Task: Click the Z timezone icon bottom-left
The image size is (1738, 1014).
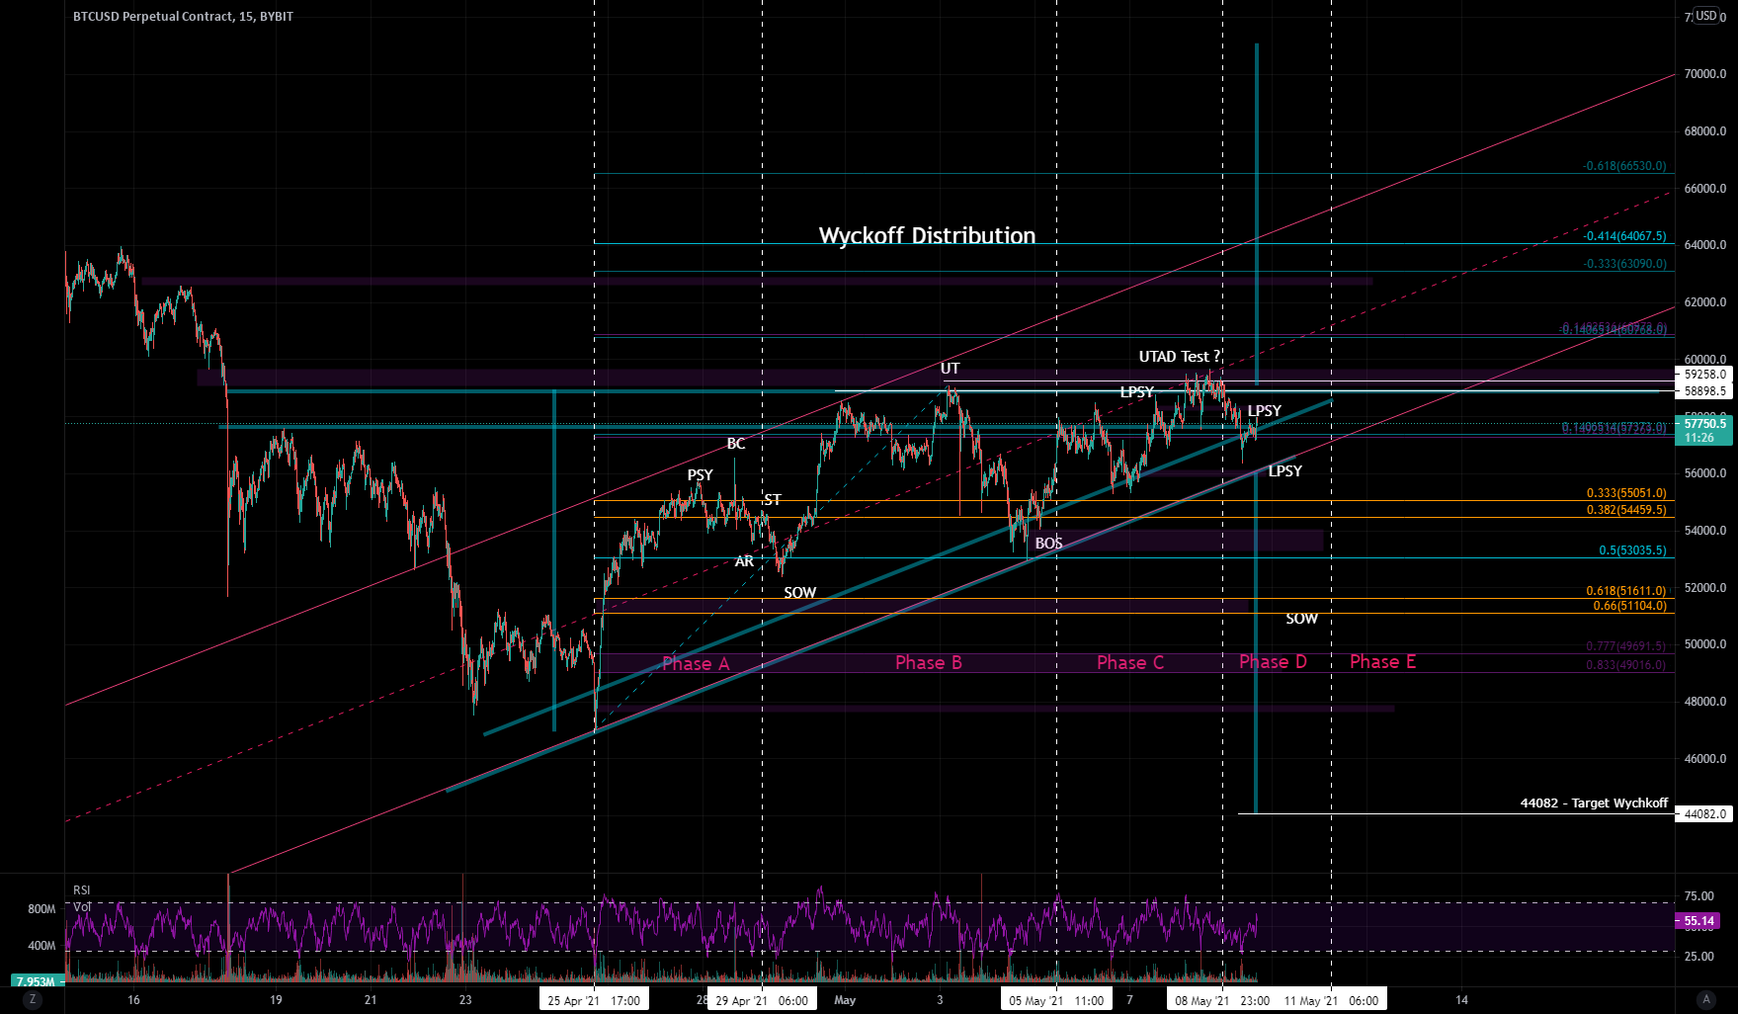Action: [x=33, y=999]
